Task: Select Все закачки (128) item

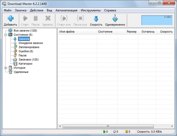Action: (25, 30)
